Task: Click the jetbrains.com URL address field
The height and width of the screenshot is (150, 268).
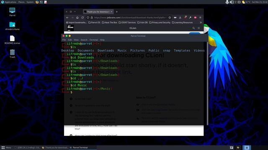Action: (130, 17)
